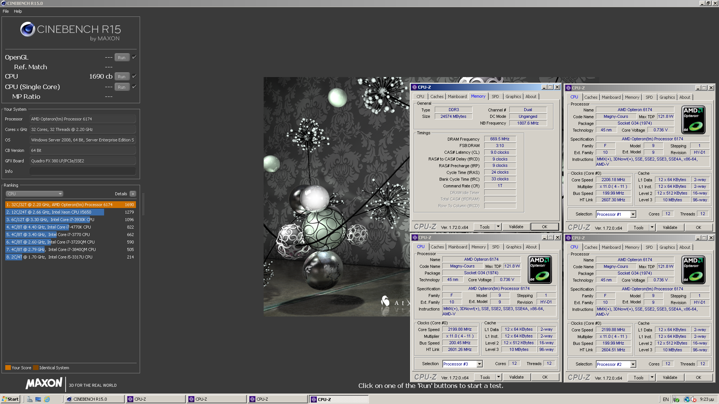Open Tools dropdown arrow in Processor #3 window
Viewport: 719px width, 404px height.
498,377
